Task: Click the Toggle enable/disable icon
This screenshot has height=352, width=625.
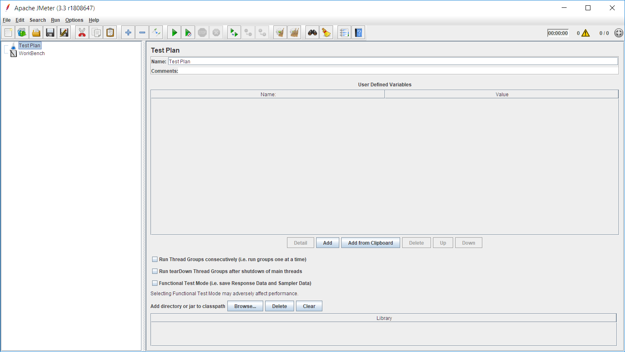Action: point(156,32)
